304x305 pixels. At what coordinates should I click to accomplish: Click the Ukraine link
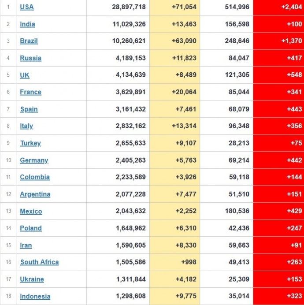click(x=32, y=279)
